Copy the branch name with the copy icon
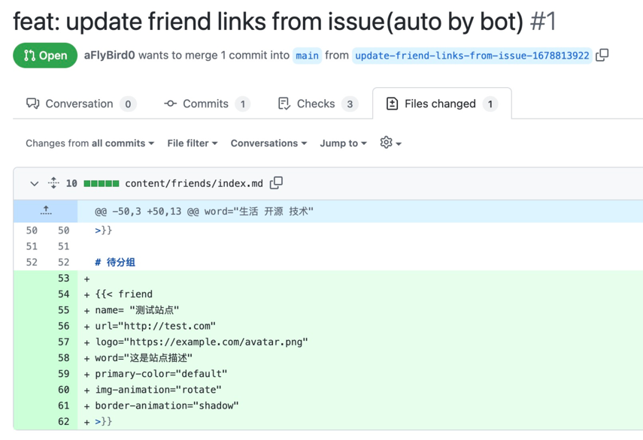Viewport: 643px width, 440px height. click(x=602, y=55)
